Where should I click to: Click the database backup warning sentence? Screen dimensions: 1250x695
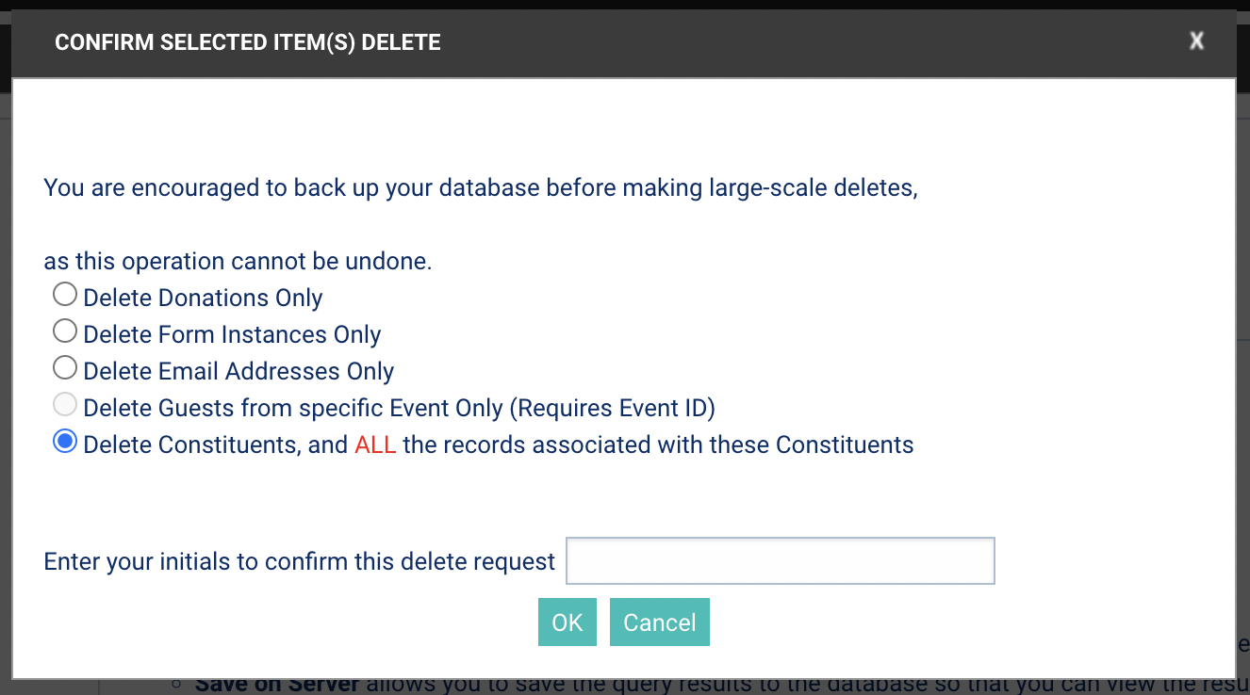(481, 187)
